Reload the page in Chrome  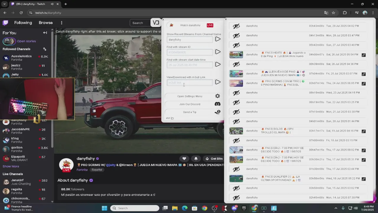pyautogui.click(x=21, y=13)
